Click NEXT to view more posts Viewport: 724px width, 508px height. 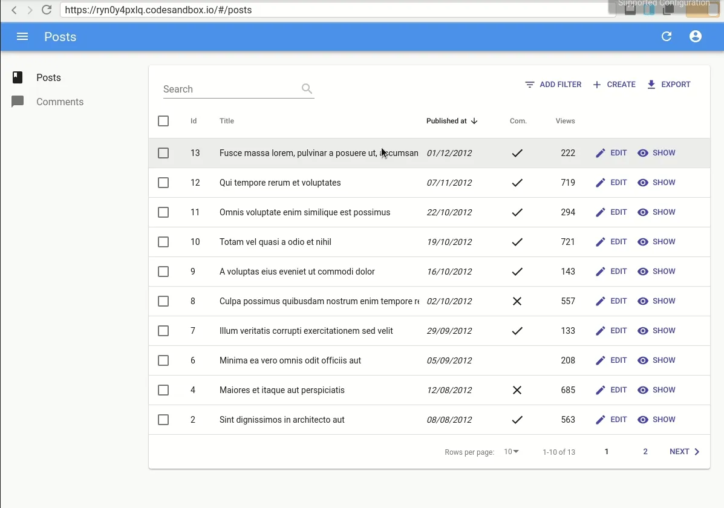coord(683,451)
